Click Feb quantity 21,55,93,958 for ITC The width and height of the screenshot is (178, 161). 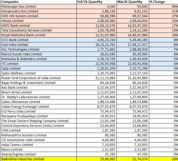[97, 64]
